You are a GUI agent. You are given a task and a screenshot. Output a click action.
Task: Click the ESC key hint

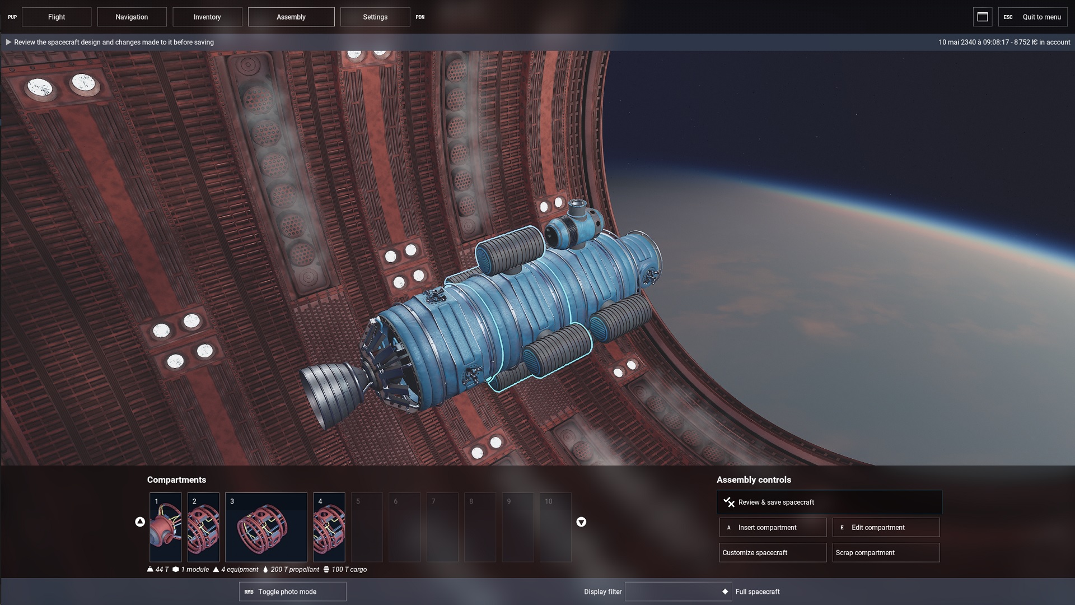point(1008,17)
